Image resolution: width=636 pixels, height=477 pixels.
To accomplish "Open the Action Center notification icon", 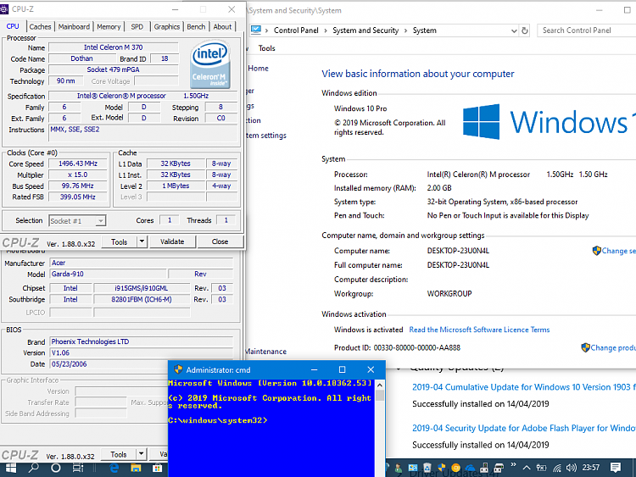I will (616, 468).
